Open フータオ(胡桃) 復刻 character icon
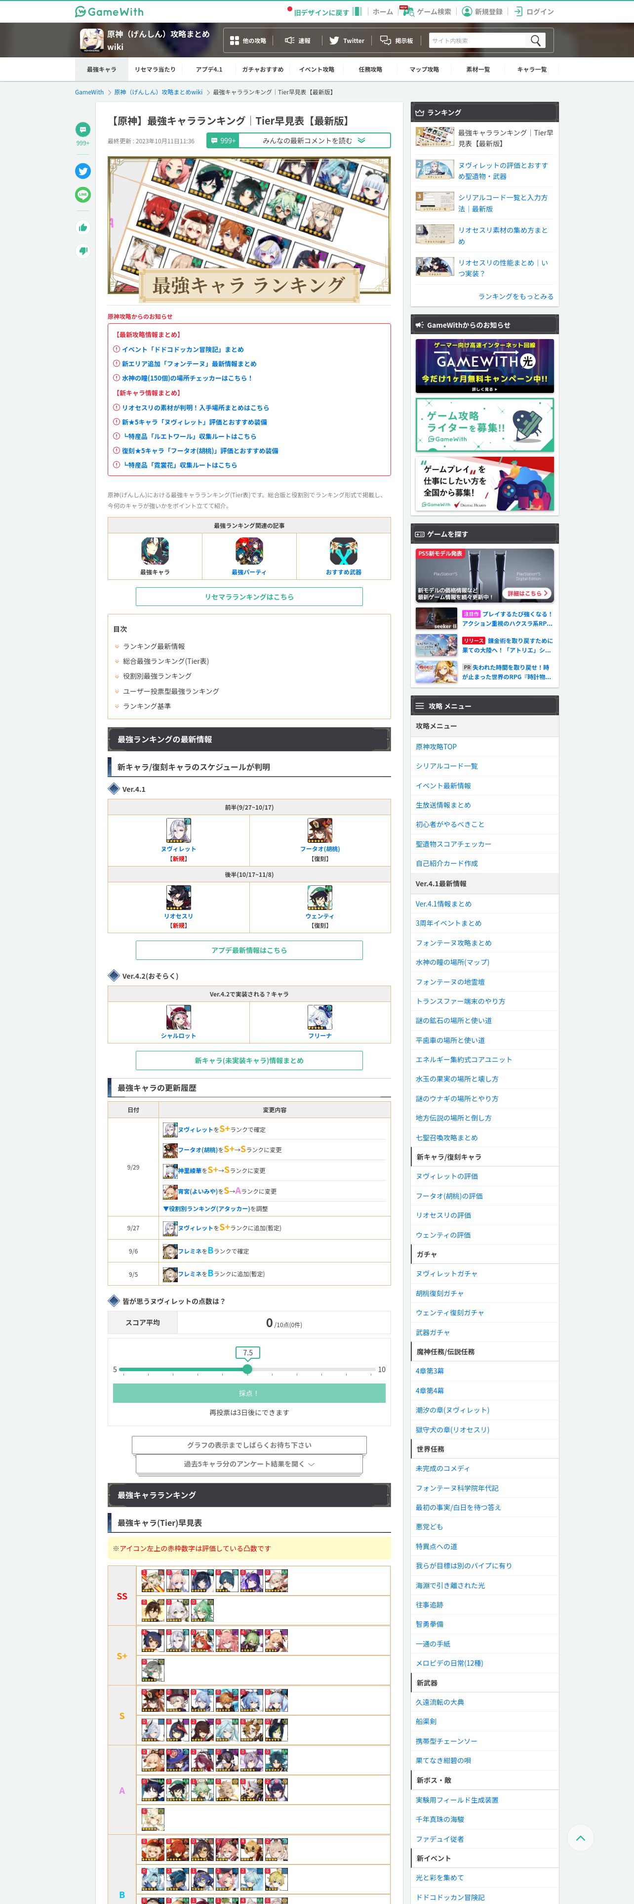This screenshot has height=1904, width=634. 319,830
